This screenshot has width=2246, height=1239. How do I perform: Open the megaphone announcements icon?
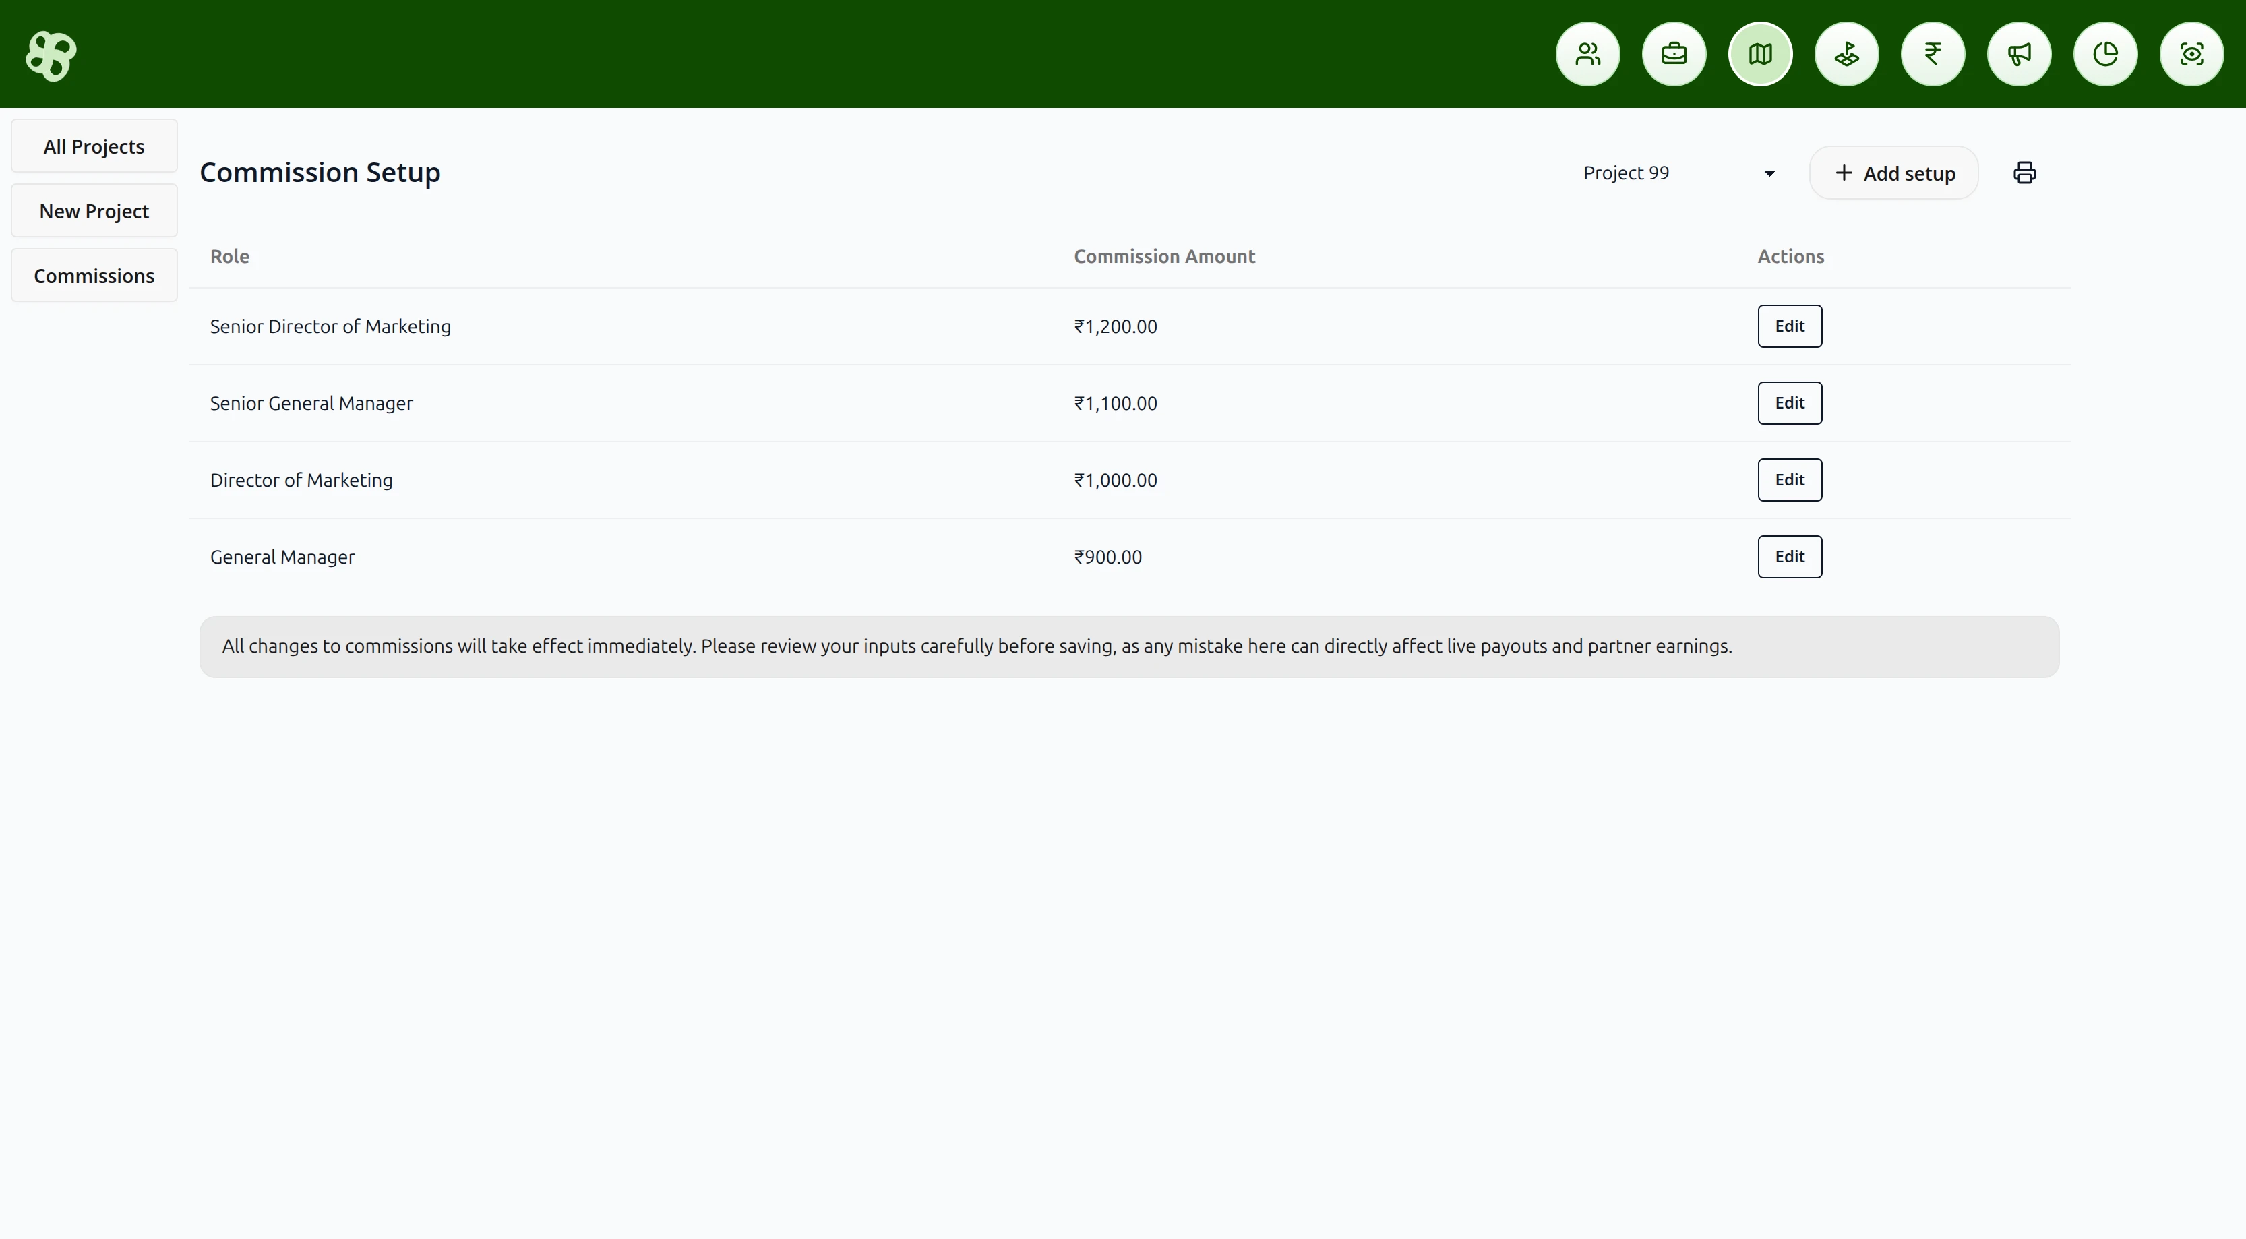(2020, 54)
